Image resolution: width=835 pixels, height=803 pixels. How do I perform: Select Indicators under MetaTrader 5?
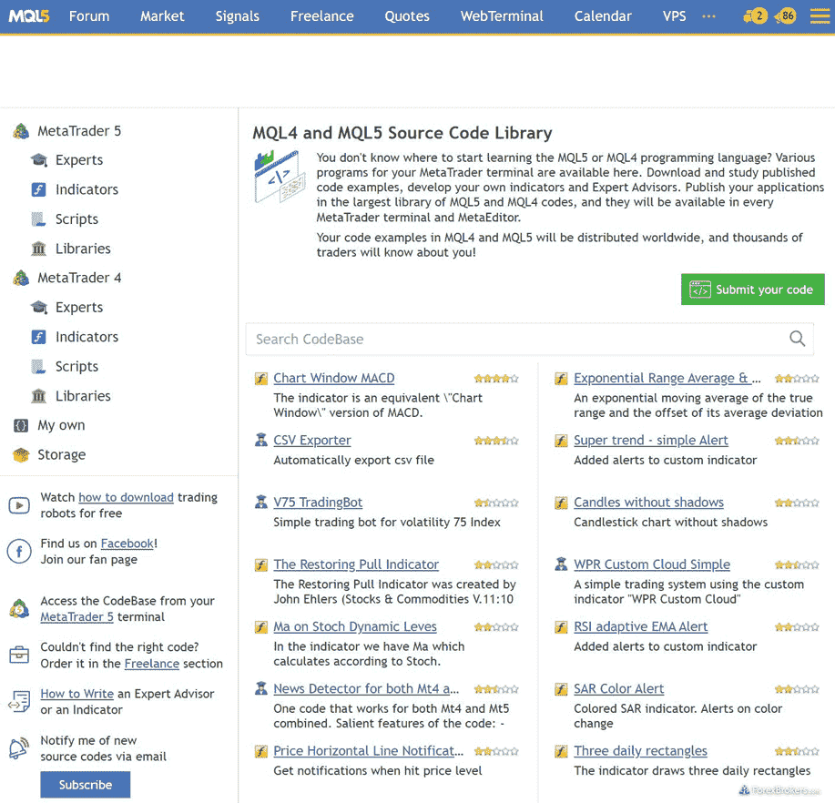point(87,189)
